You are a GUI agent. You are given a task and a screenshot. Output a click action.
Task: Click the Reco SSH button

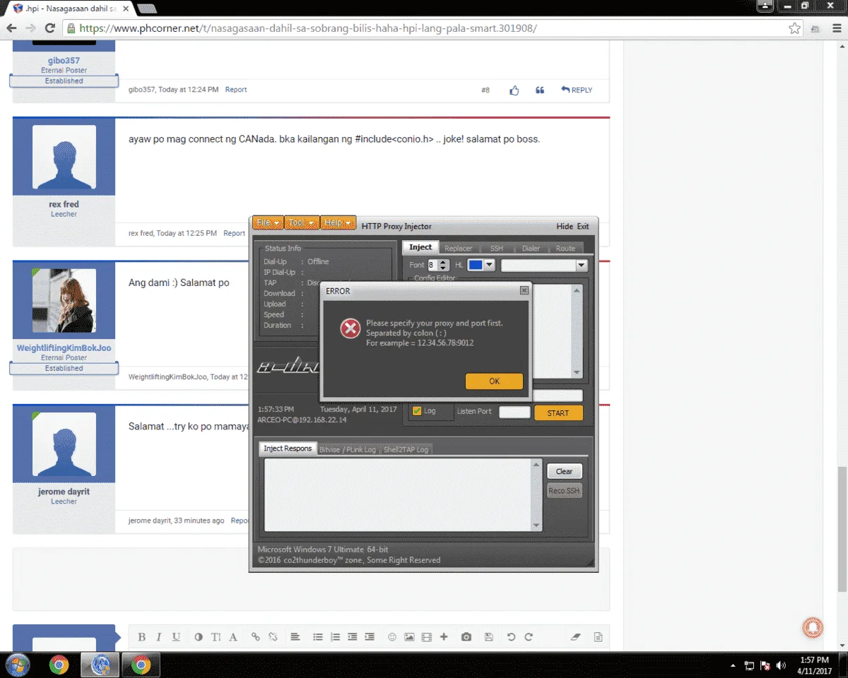[564, 490]
